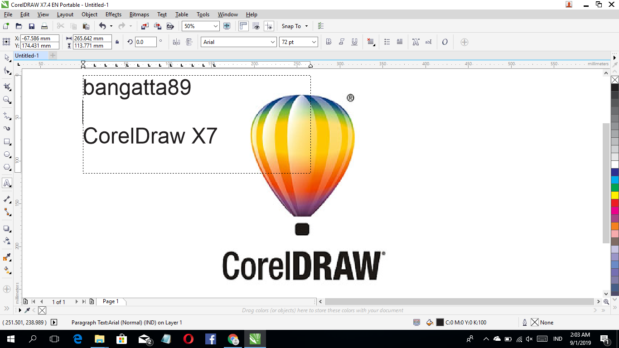Select the Artistic Media tool
The width and height of the screenshot is (619, 348).
(7, 128)
